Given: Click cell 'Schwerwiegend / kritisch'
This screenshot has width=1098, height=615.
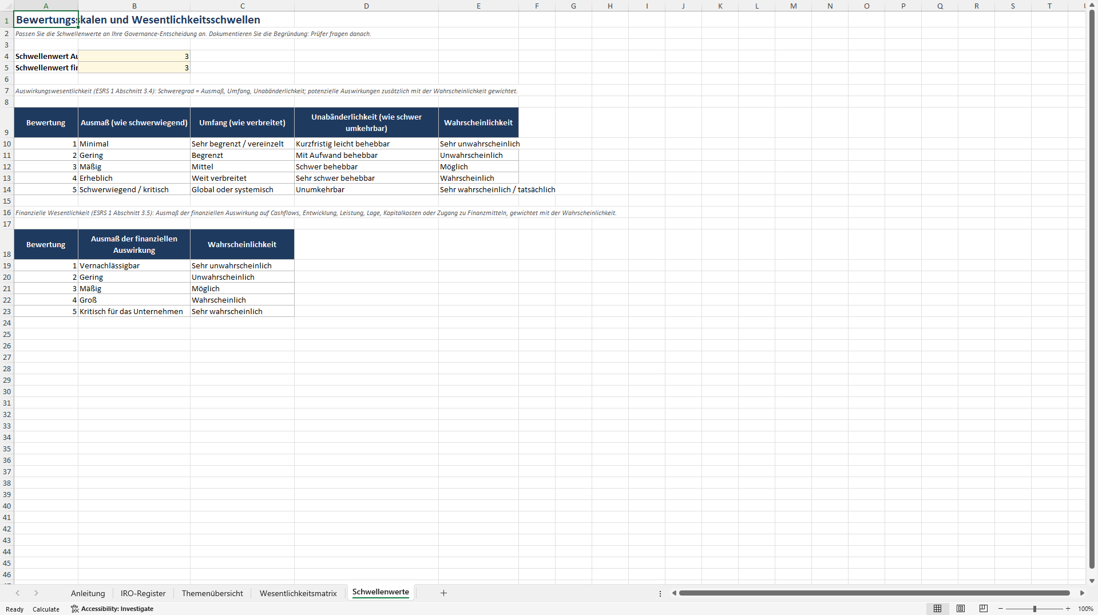Looking at the screenshot, I should (134, 189).
